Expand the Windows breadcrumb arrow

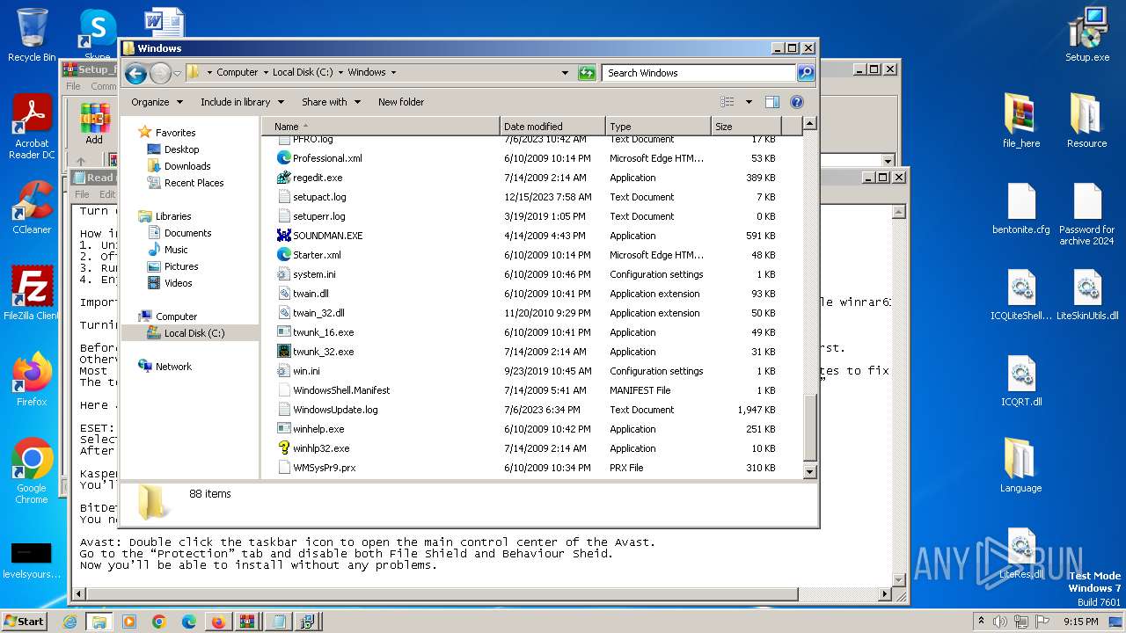coord(393,73)
